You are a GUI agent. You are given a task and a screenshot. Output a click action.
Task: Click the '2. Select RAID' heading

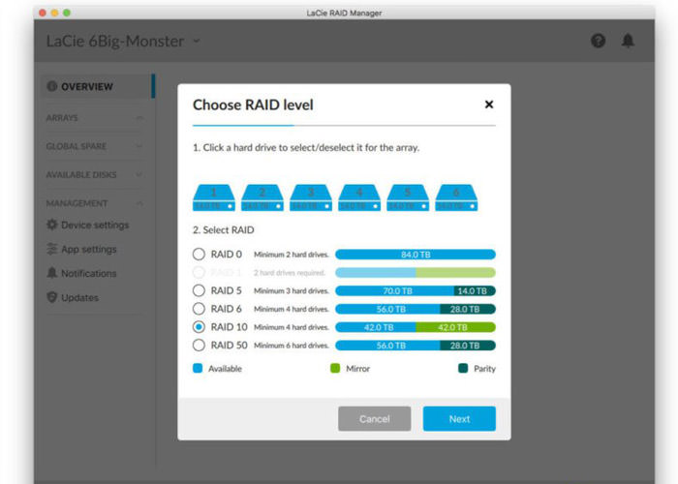tap(223, 230)
